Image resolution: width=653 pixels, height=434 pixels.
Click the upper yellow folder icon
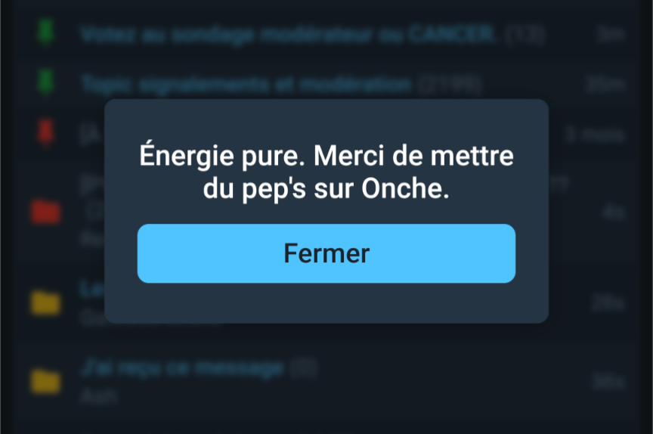click(45, 302)
